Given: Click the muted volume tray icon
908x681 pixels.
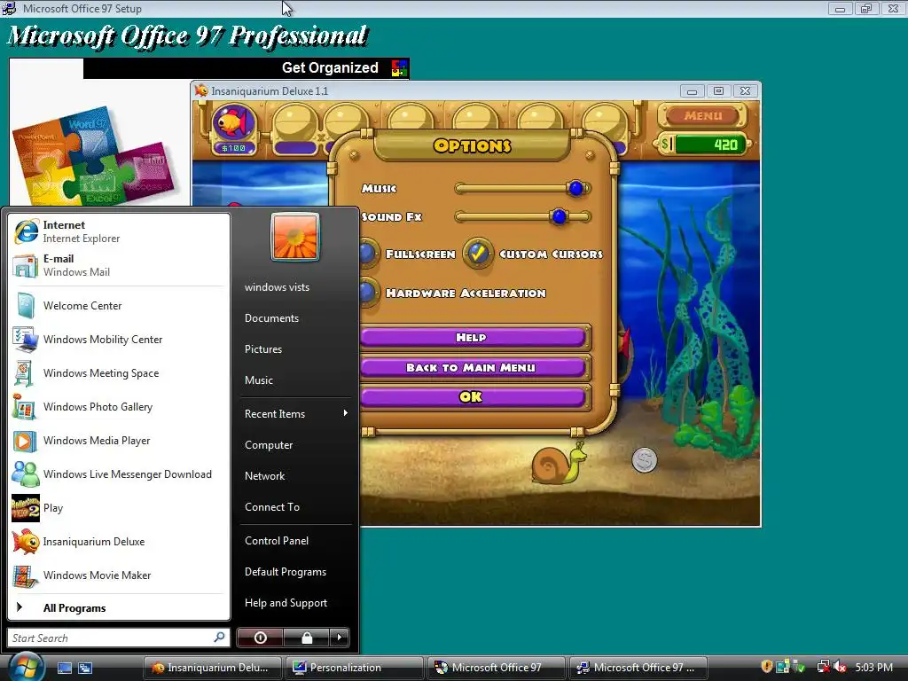Looking at the screenshot, I should coord(841,667).
